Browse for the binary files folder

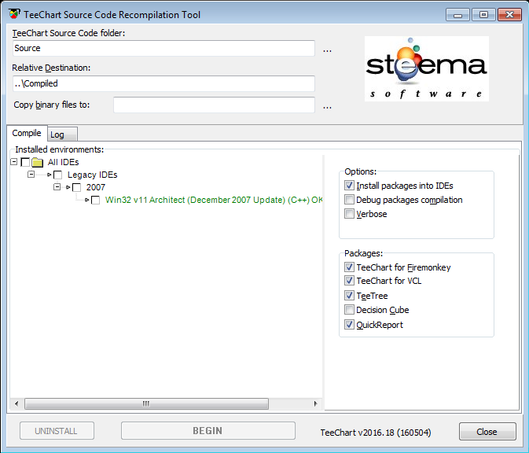[x=327, y=107]
